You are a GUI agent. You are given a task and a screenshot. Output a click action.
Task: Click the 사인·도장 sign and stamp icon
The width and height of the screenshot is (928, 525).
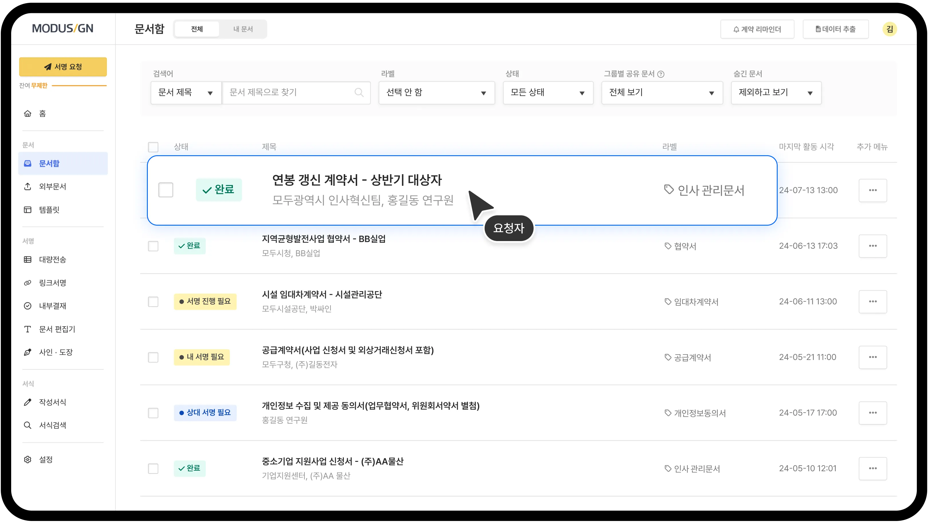tap(28, 352)
